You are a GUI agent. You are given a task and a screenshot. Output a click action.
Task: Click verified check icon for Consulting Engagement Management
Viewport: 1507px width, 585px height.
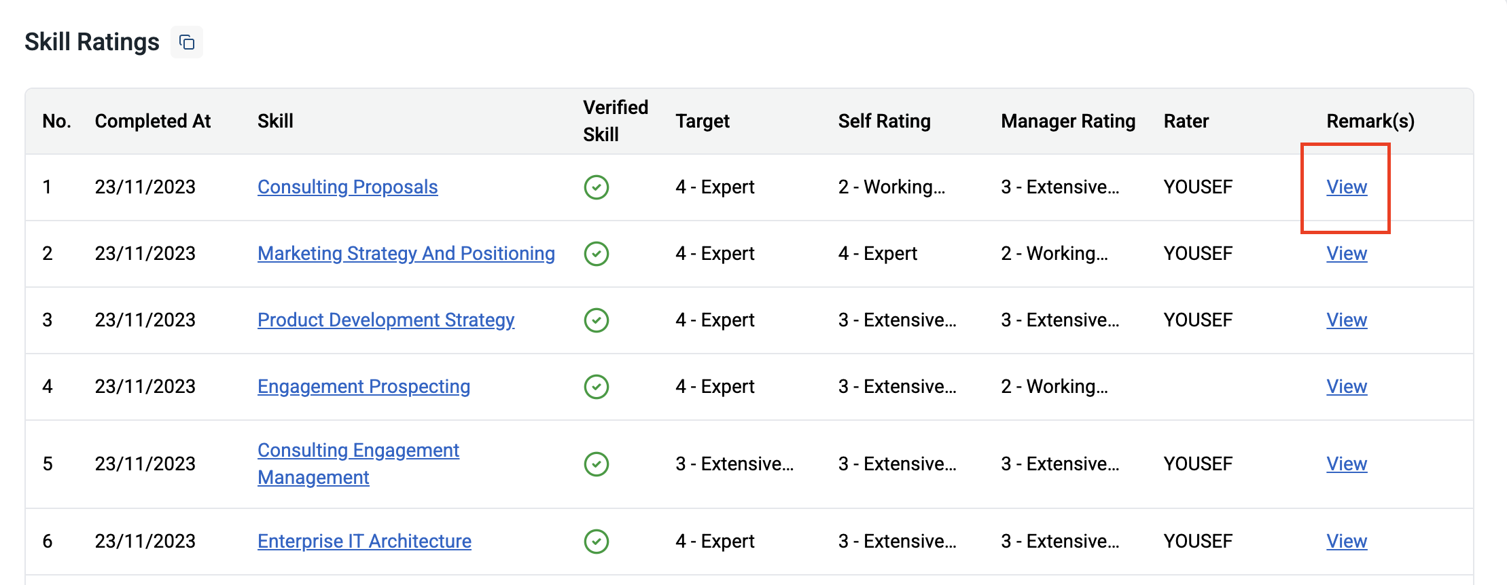596,464
